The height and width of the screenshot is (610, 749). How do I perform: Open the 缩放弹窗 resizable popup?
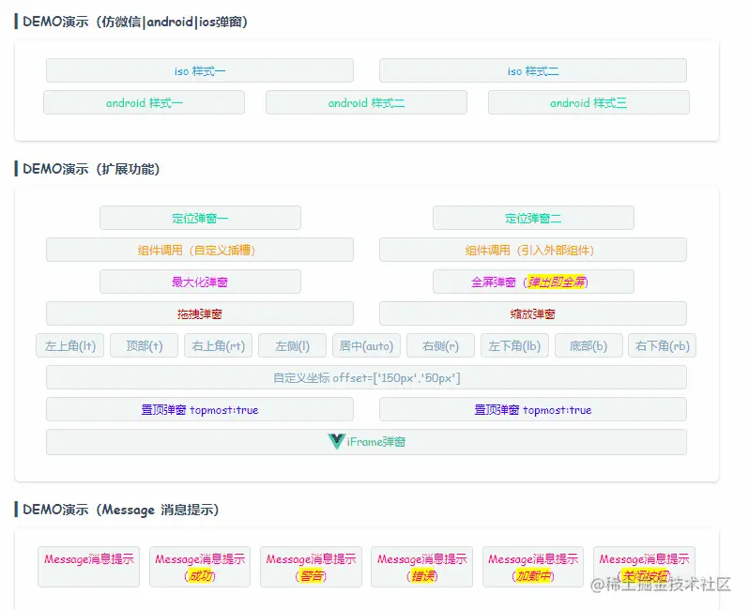[x=533, y=313]
